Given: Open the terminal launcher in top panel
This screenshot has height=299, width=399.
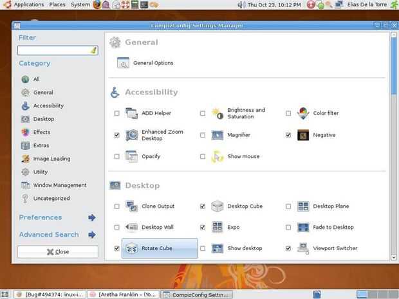Looking at the screenshot, I should (x=144, y=5).
